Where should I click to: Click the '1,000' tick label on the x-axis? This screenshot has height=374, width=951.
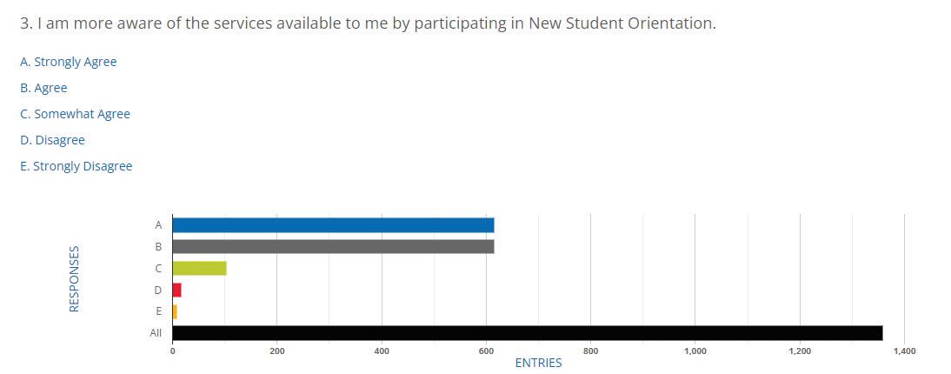(x=695, y=351)
